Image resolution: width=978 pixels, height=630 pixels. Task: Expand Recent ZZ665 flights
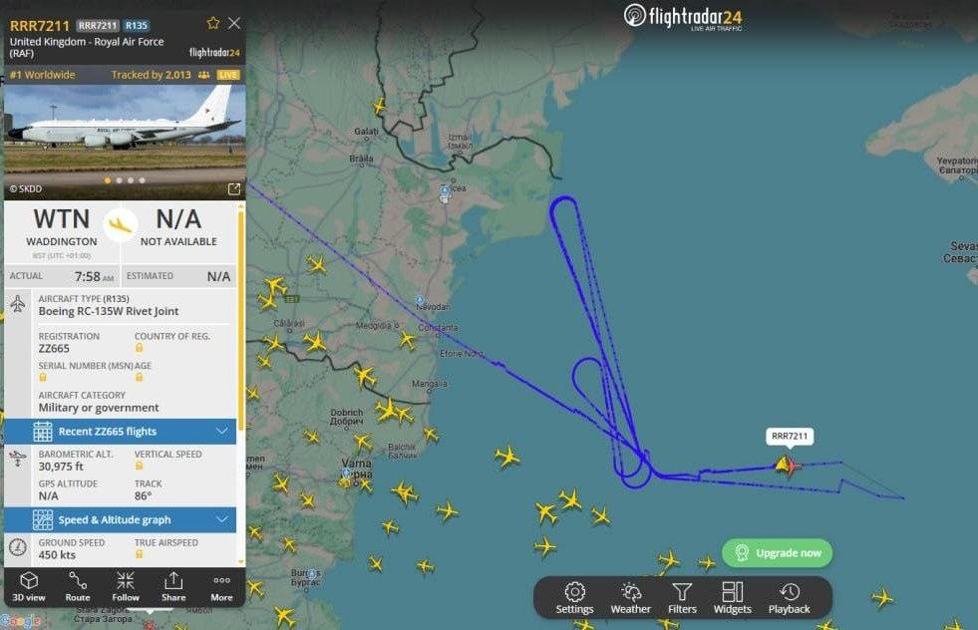click(x=121, y=431)
